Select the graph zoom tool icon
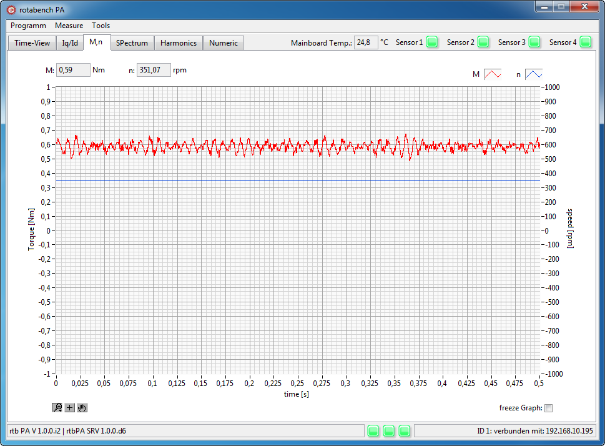Viewport: 605px width, 446px height. pyautogui.click(x=57, y=407)
